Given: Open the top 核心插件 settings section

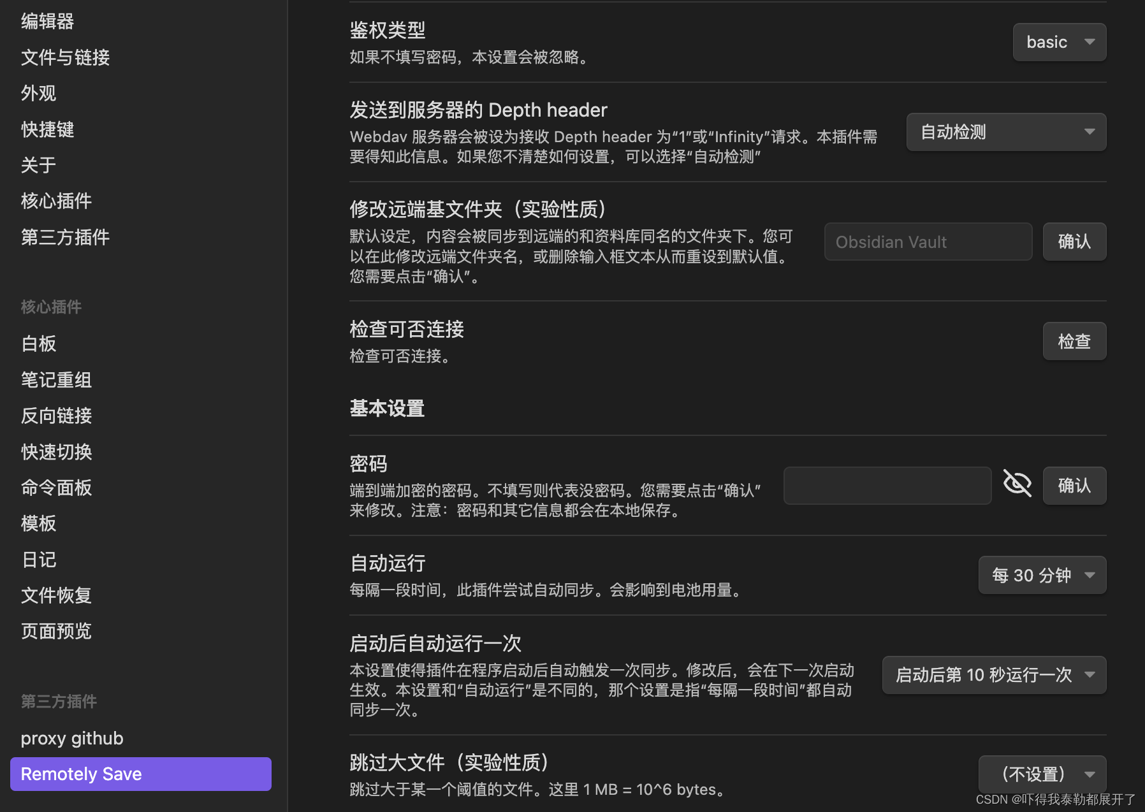Looking at the screenshot, I should coord(56,201).
